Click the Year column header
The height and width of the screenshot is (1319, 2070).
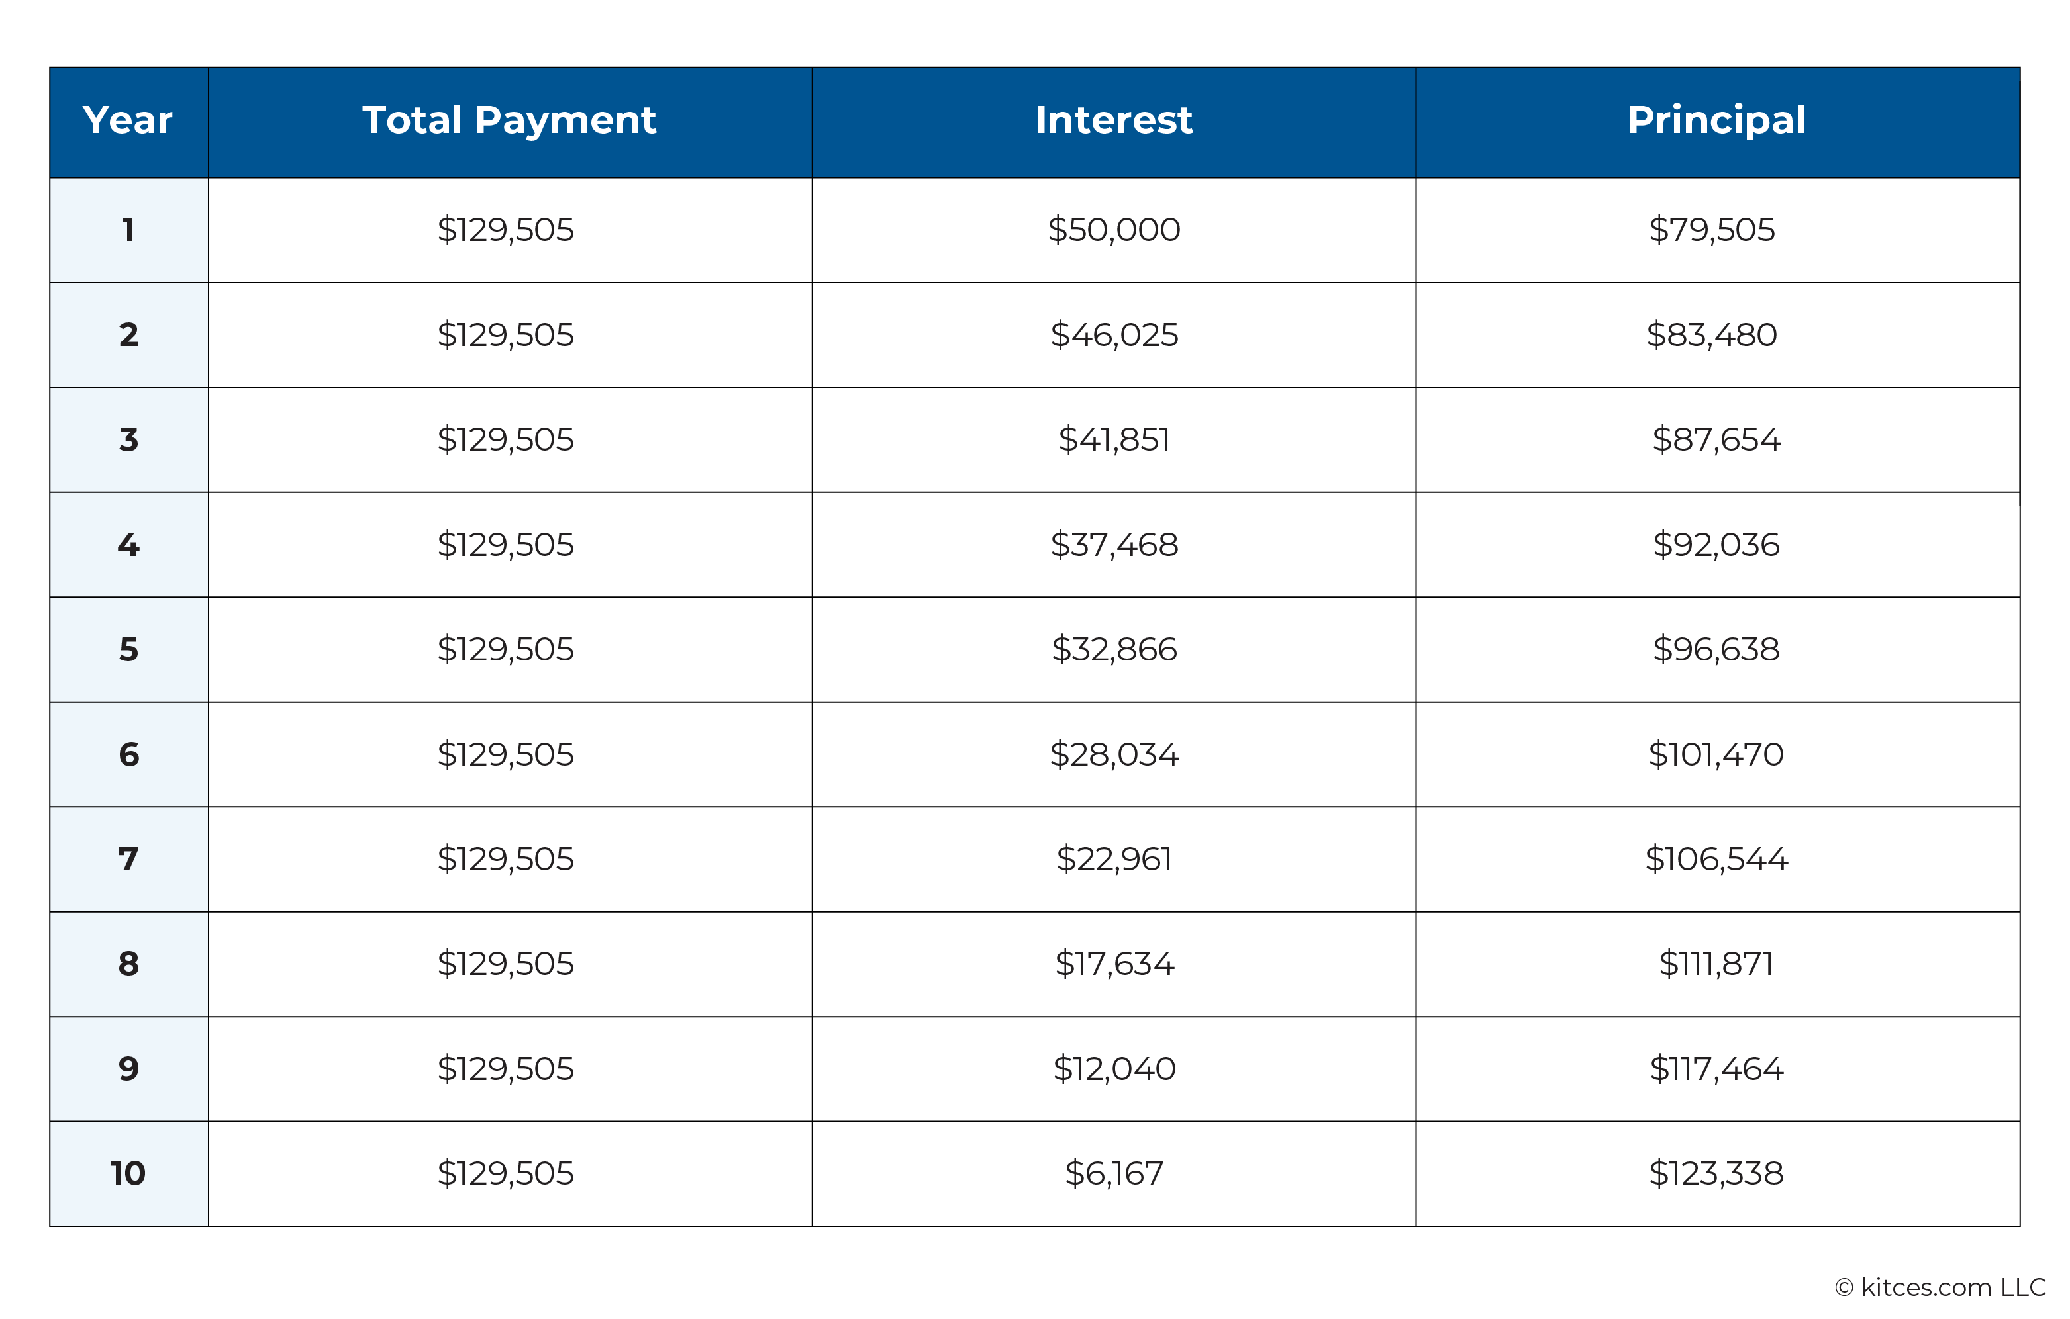click(x=128, y=121)
